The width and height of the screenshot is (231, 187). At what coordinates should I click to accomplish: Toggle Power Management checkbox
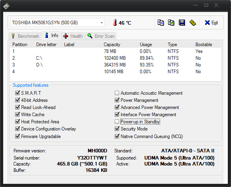(x=117, y=100)
